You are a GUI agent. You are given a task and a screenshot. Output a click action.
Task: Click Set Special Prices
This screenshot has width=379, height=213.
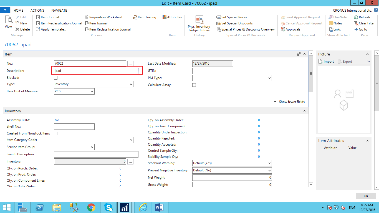pyautogui.click(x=232, y=17)
